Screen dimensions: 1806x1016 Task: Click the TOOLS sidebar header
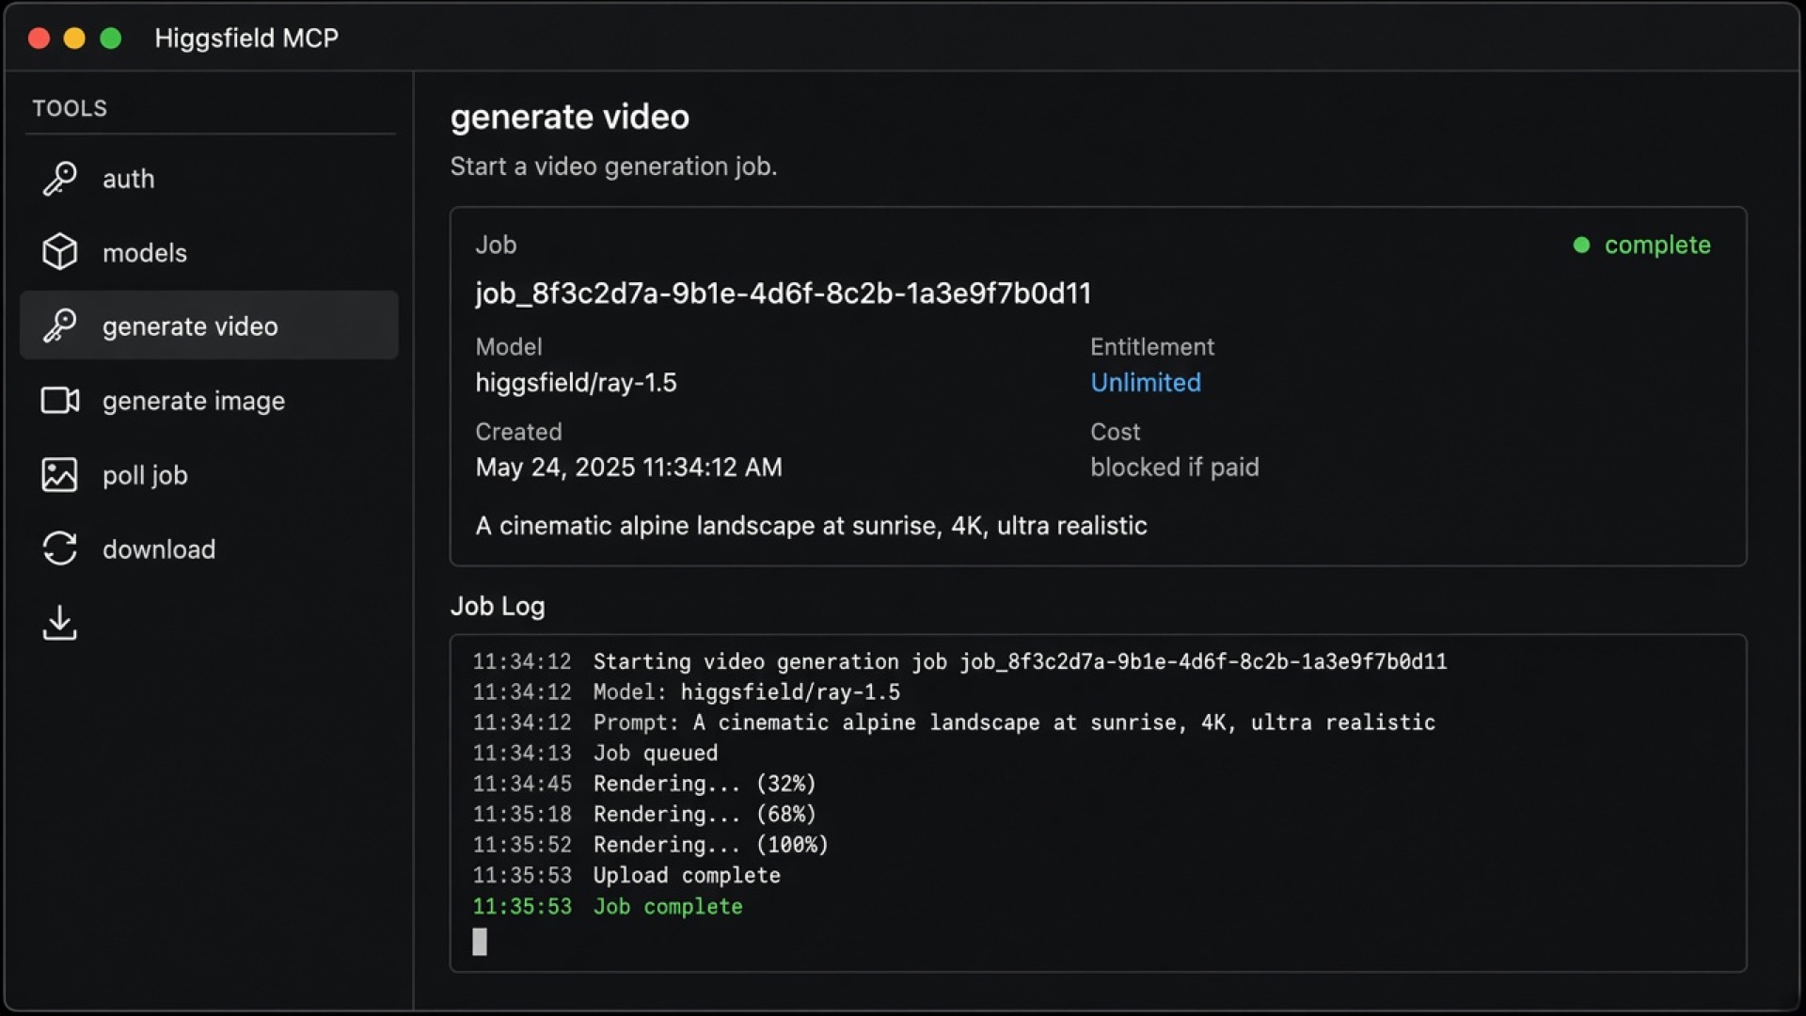(x=70, y=108)
